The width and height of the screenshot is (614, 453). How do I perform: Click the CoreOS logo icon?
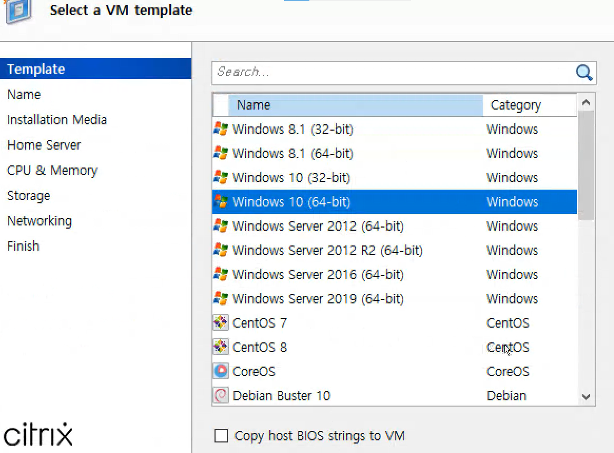pos(221,371)
